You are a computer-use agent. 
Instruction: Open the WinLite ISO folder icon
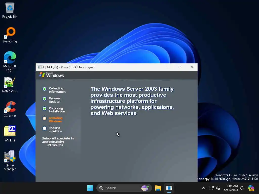coord(10,134)
